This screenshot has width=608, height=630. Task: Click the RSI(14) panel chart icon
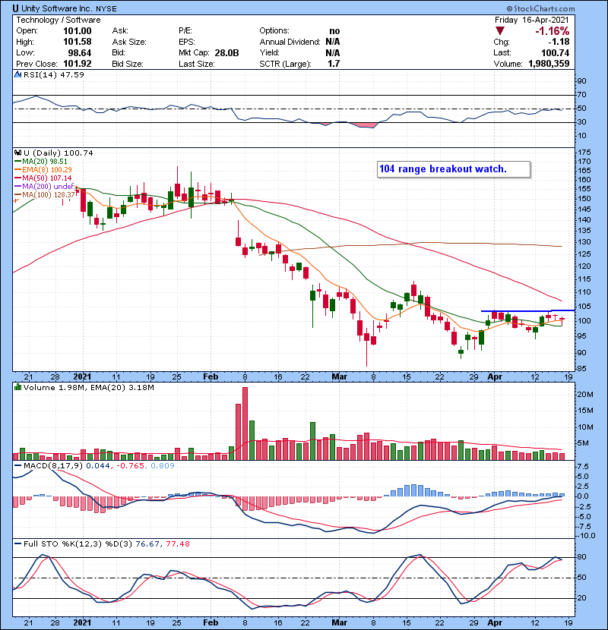(17, 74)
